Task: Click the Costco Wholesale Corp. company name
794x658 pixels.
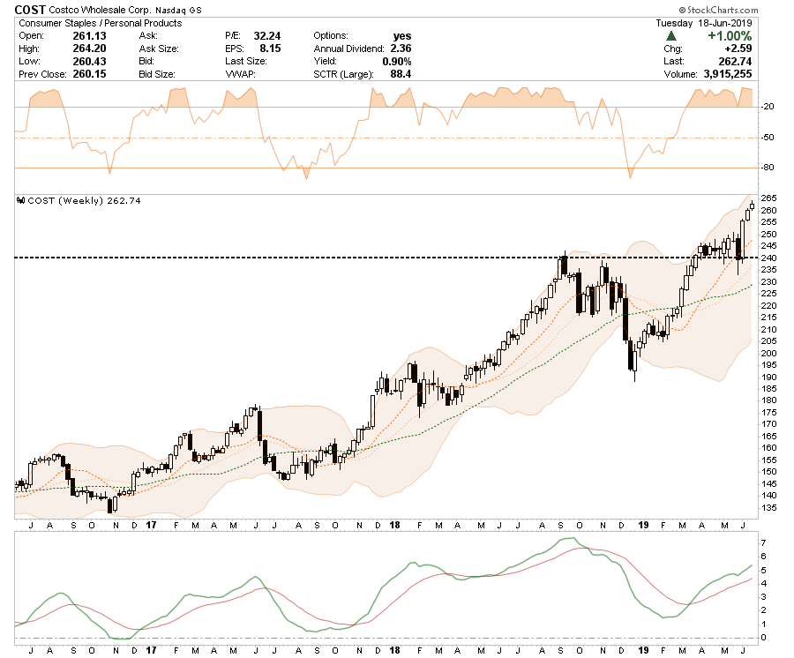Action: [x=100, y=10]
